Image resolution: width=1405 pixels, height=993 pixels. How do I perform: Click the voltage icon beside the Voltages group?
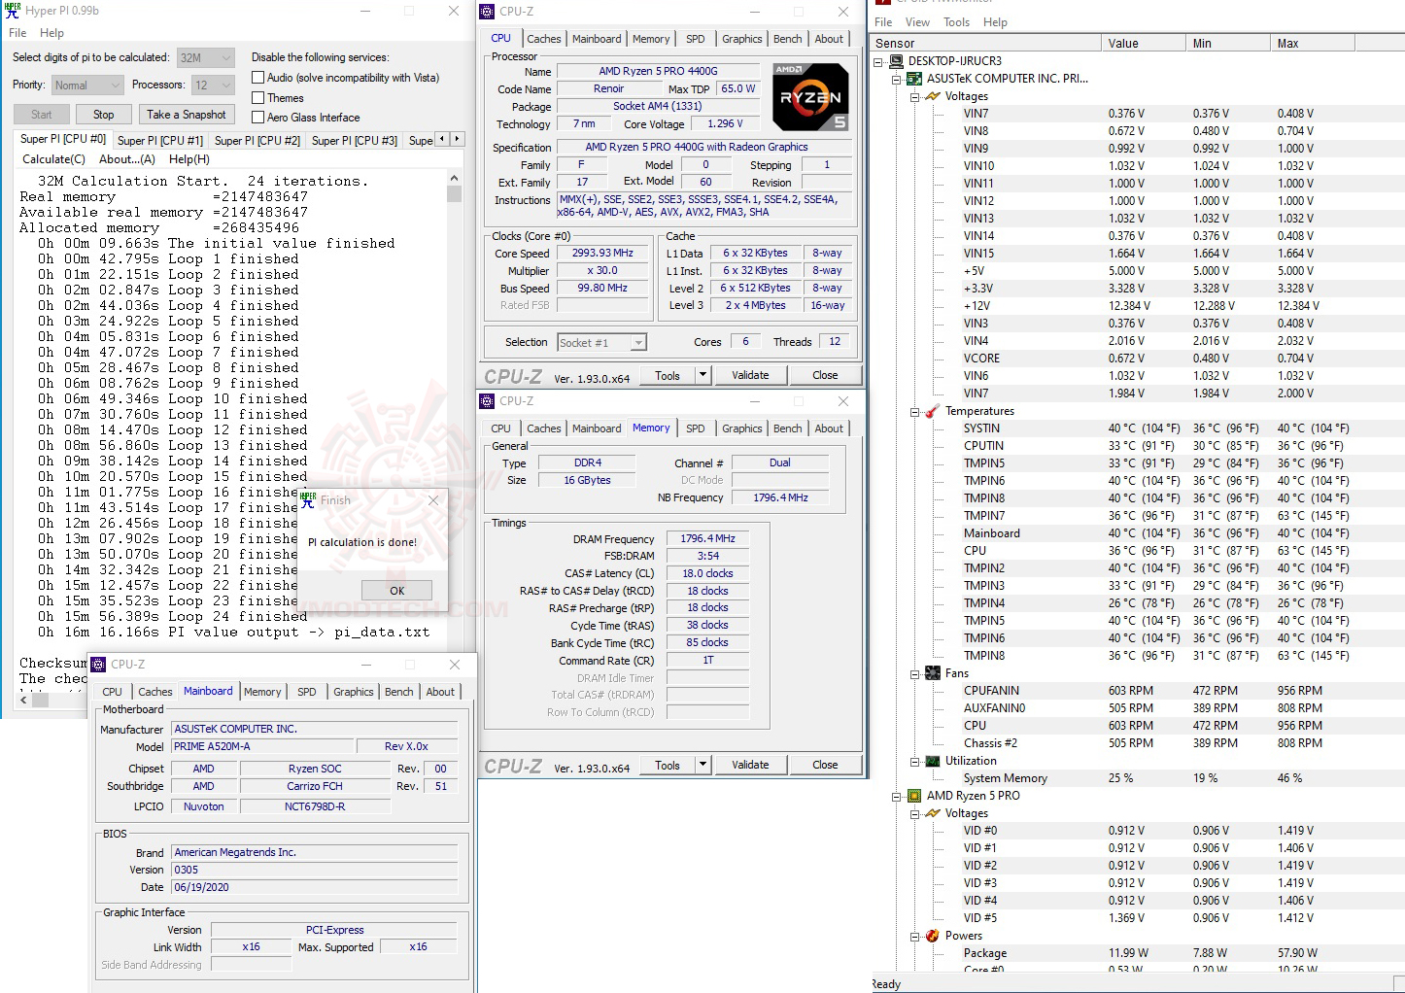click(x=934, y=96)
